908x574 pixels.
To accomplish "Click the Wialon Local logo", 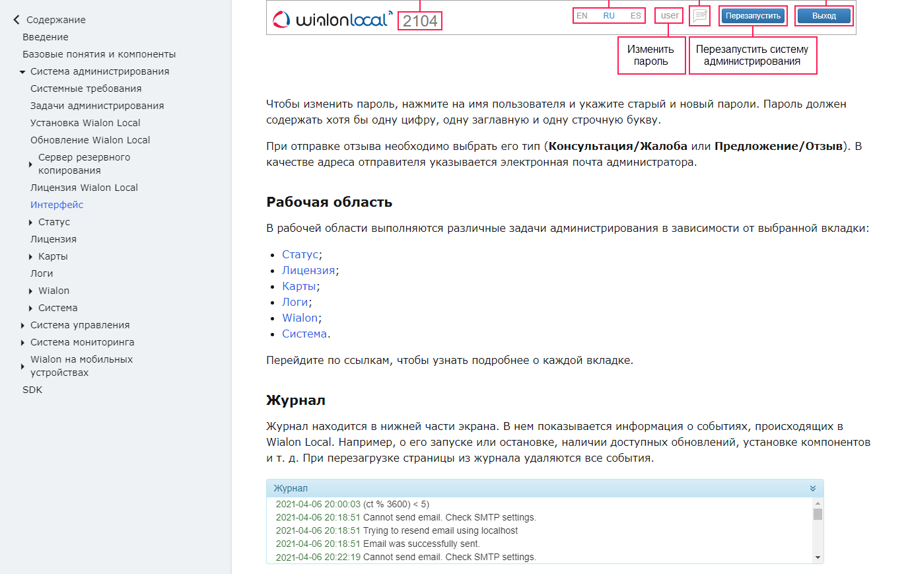I will [332, 20].
